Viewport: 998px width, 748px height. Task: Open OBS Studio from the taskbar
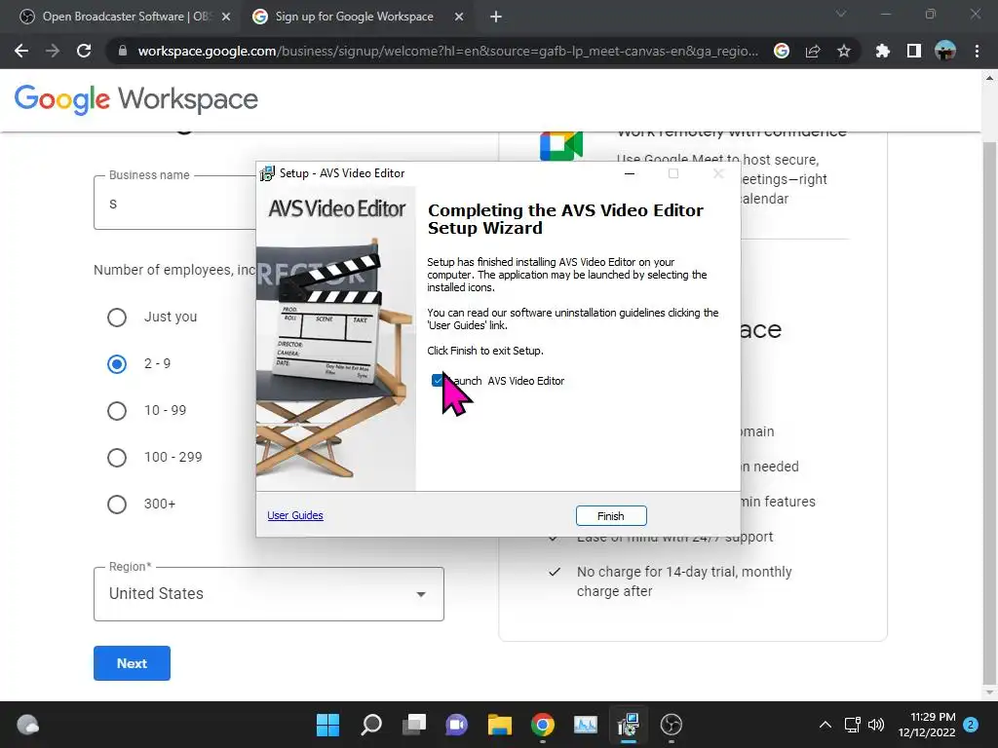[672, 725]
